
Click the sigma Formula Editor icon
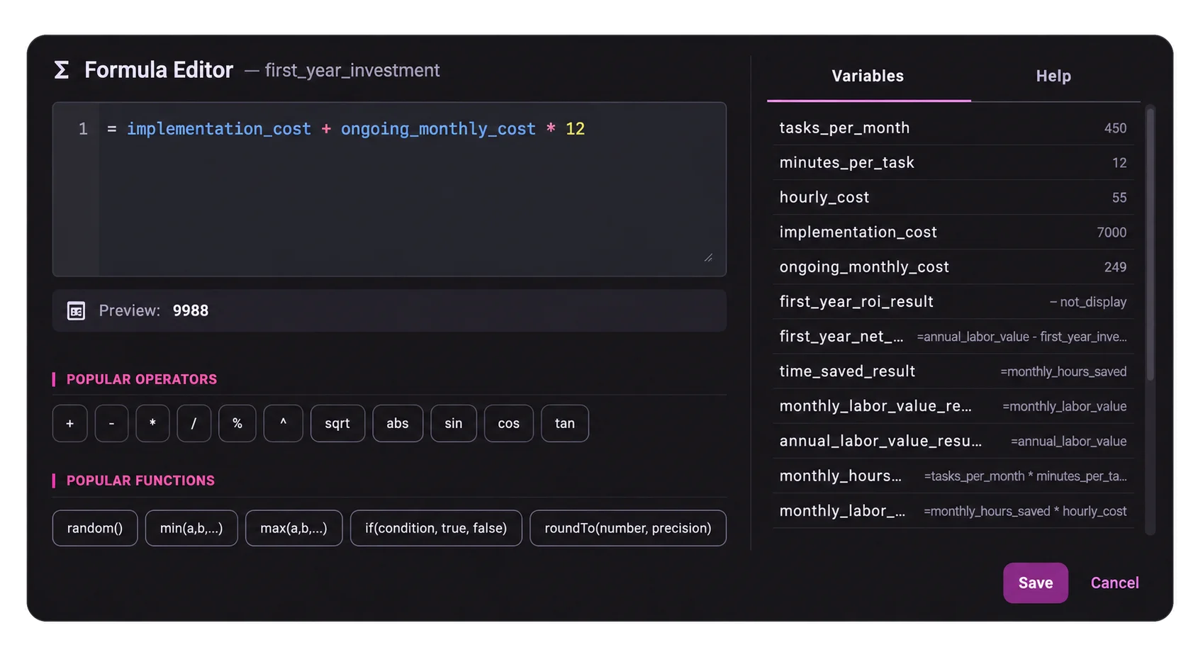tap(62, 70)
